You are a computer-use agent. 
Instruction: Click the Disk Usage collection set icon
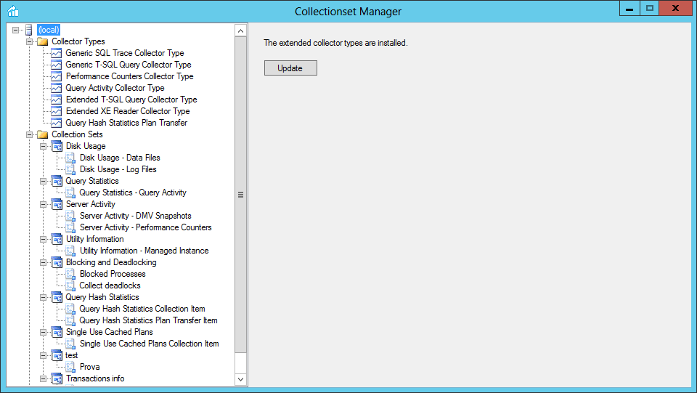pos(57,146)
